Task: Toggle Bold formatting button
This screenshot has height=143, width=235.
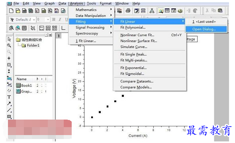Action: [54, 19]
